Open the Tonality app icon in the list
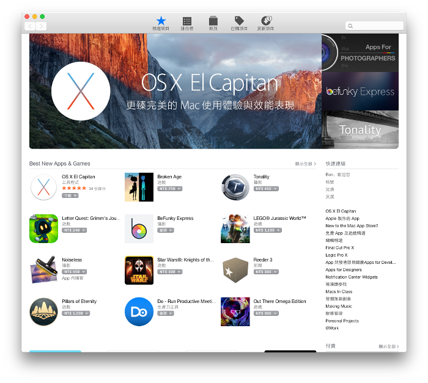Screen dimensions: 428x383 click(x=235, y=187)
